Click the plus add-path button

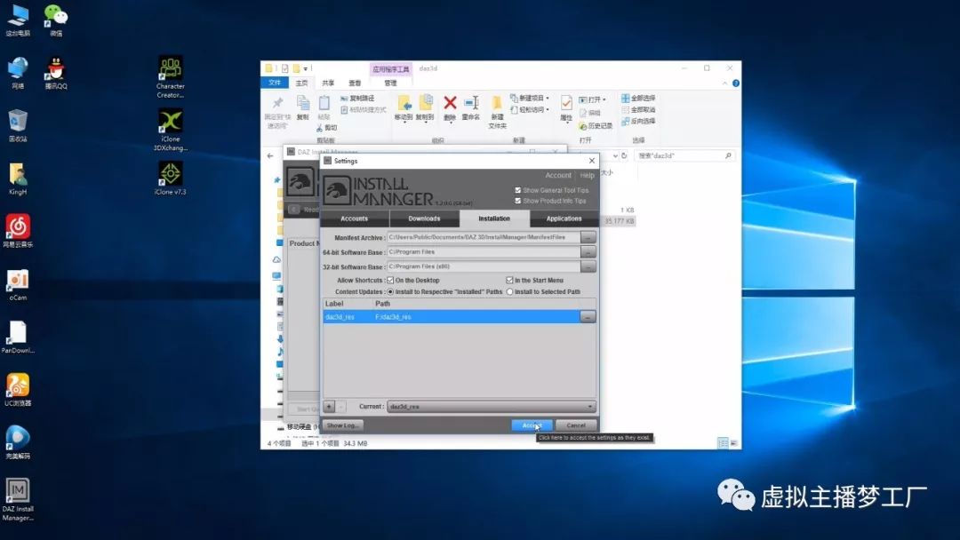pyautogui.click(x=329, y=406)
